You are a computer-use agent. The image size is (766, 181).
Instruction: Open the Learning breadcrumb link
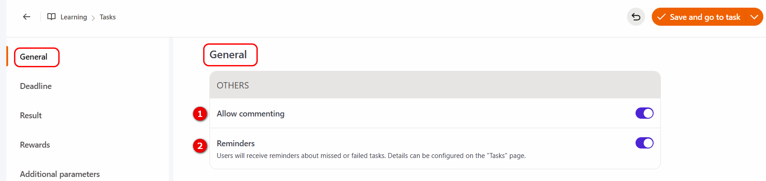coord(74,17)
